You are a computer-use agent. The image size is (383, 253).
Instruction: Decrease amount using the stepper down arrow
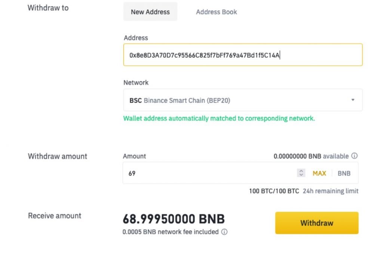click(301, 175)
